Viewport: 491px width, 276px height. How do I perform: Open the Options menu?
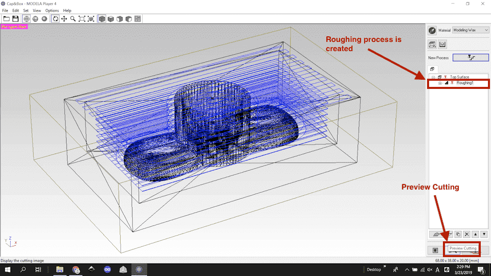[52, 11]
